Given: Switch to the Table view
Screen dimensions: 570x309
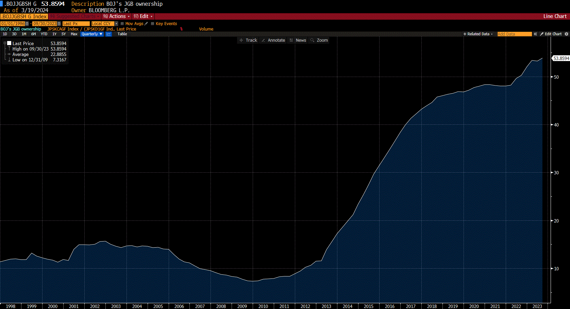Looking at the screenshot, I should 122,34.
